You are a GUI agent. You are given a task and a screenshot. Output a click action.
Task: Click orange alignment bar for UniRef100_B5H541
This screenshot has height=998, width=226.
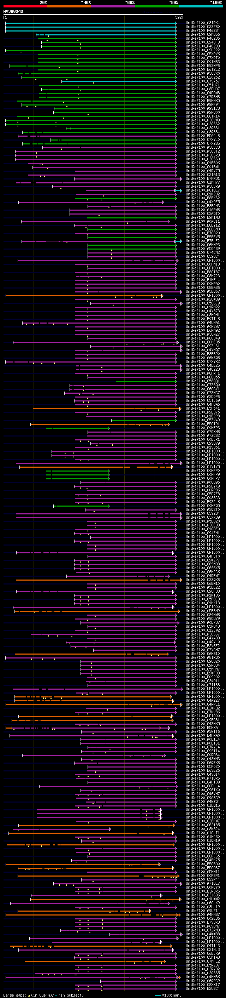(x=107, y=409)
